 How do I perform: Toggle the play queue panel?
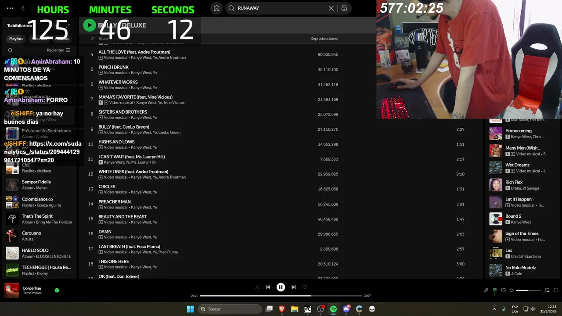click(495, 290)
